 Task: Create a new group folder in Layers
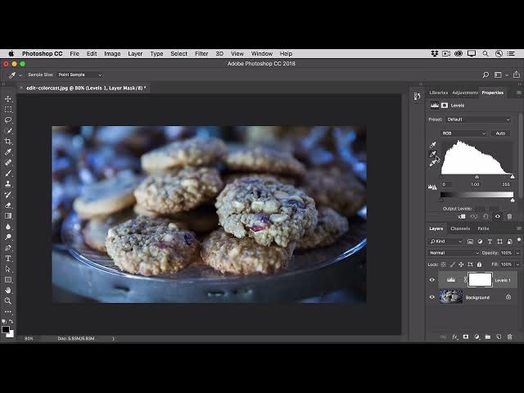coord(488,337)
